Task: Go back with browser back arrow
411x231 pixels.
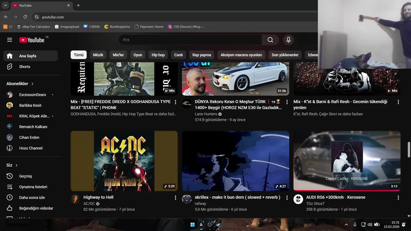Action: [x=6, y=17]
